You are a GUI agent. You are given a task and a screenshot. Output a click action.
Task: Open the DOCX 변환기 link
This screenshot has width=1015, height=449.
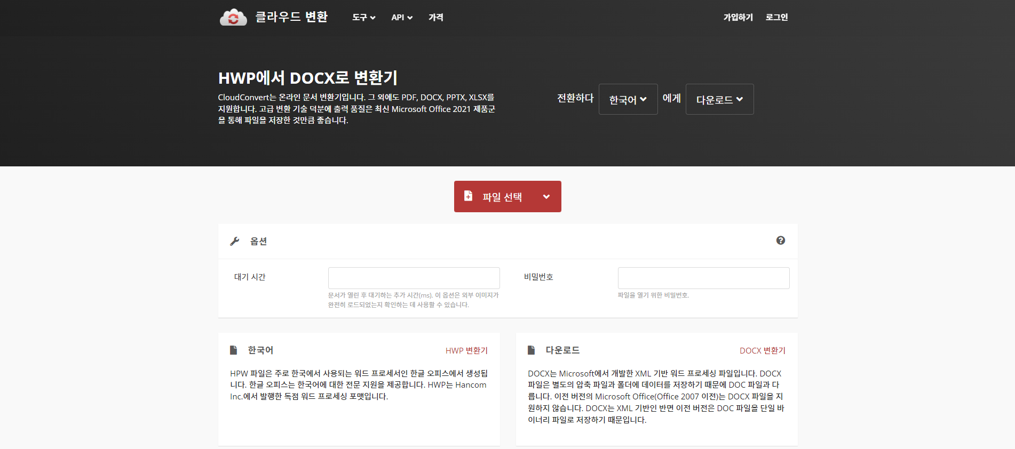(x=762, y=350)
